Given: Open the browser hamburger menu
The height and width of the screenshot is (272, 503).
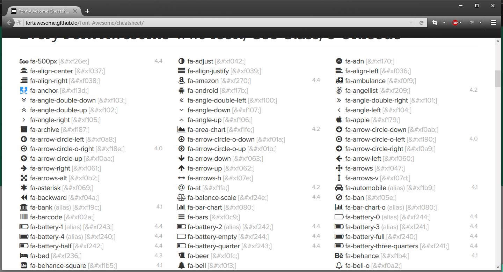Looking at the screenshot, I should tap(493, 23).
